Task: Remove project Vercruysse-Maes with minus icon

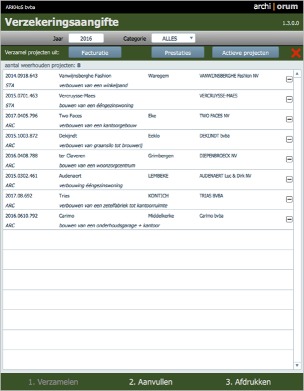Action: pos(289,99)
